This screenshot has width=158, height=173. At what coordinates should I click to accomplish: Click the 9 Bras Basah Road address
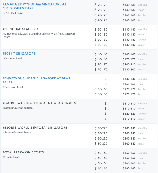(12, 87)
